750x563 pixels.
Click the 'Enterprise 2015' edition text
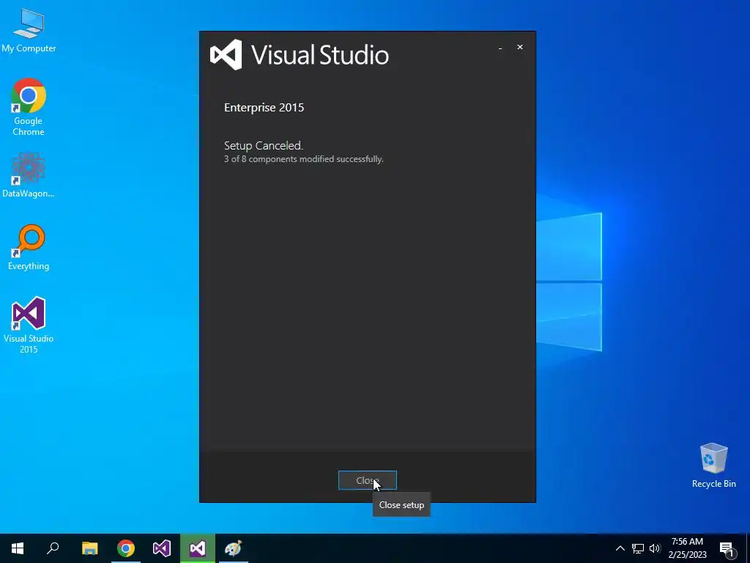pos(264,107)
